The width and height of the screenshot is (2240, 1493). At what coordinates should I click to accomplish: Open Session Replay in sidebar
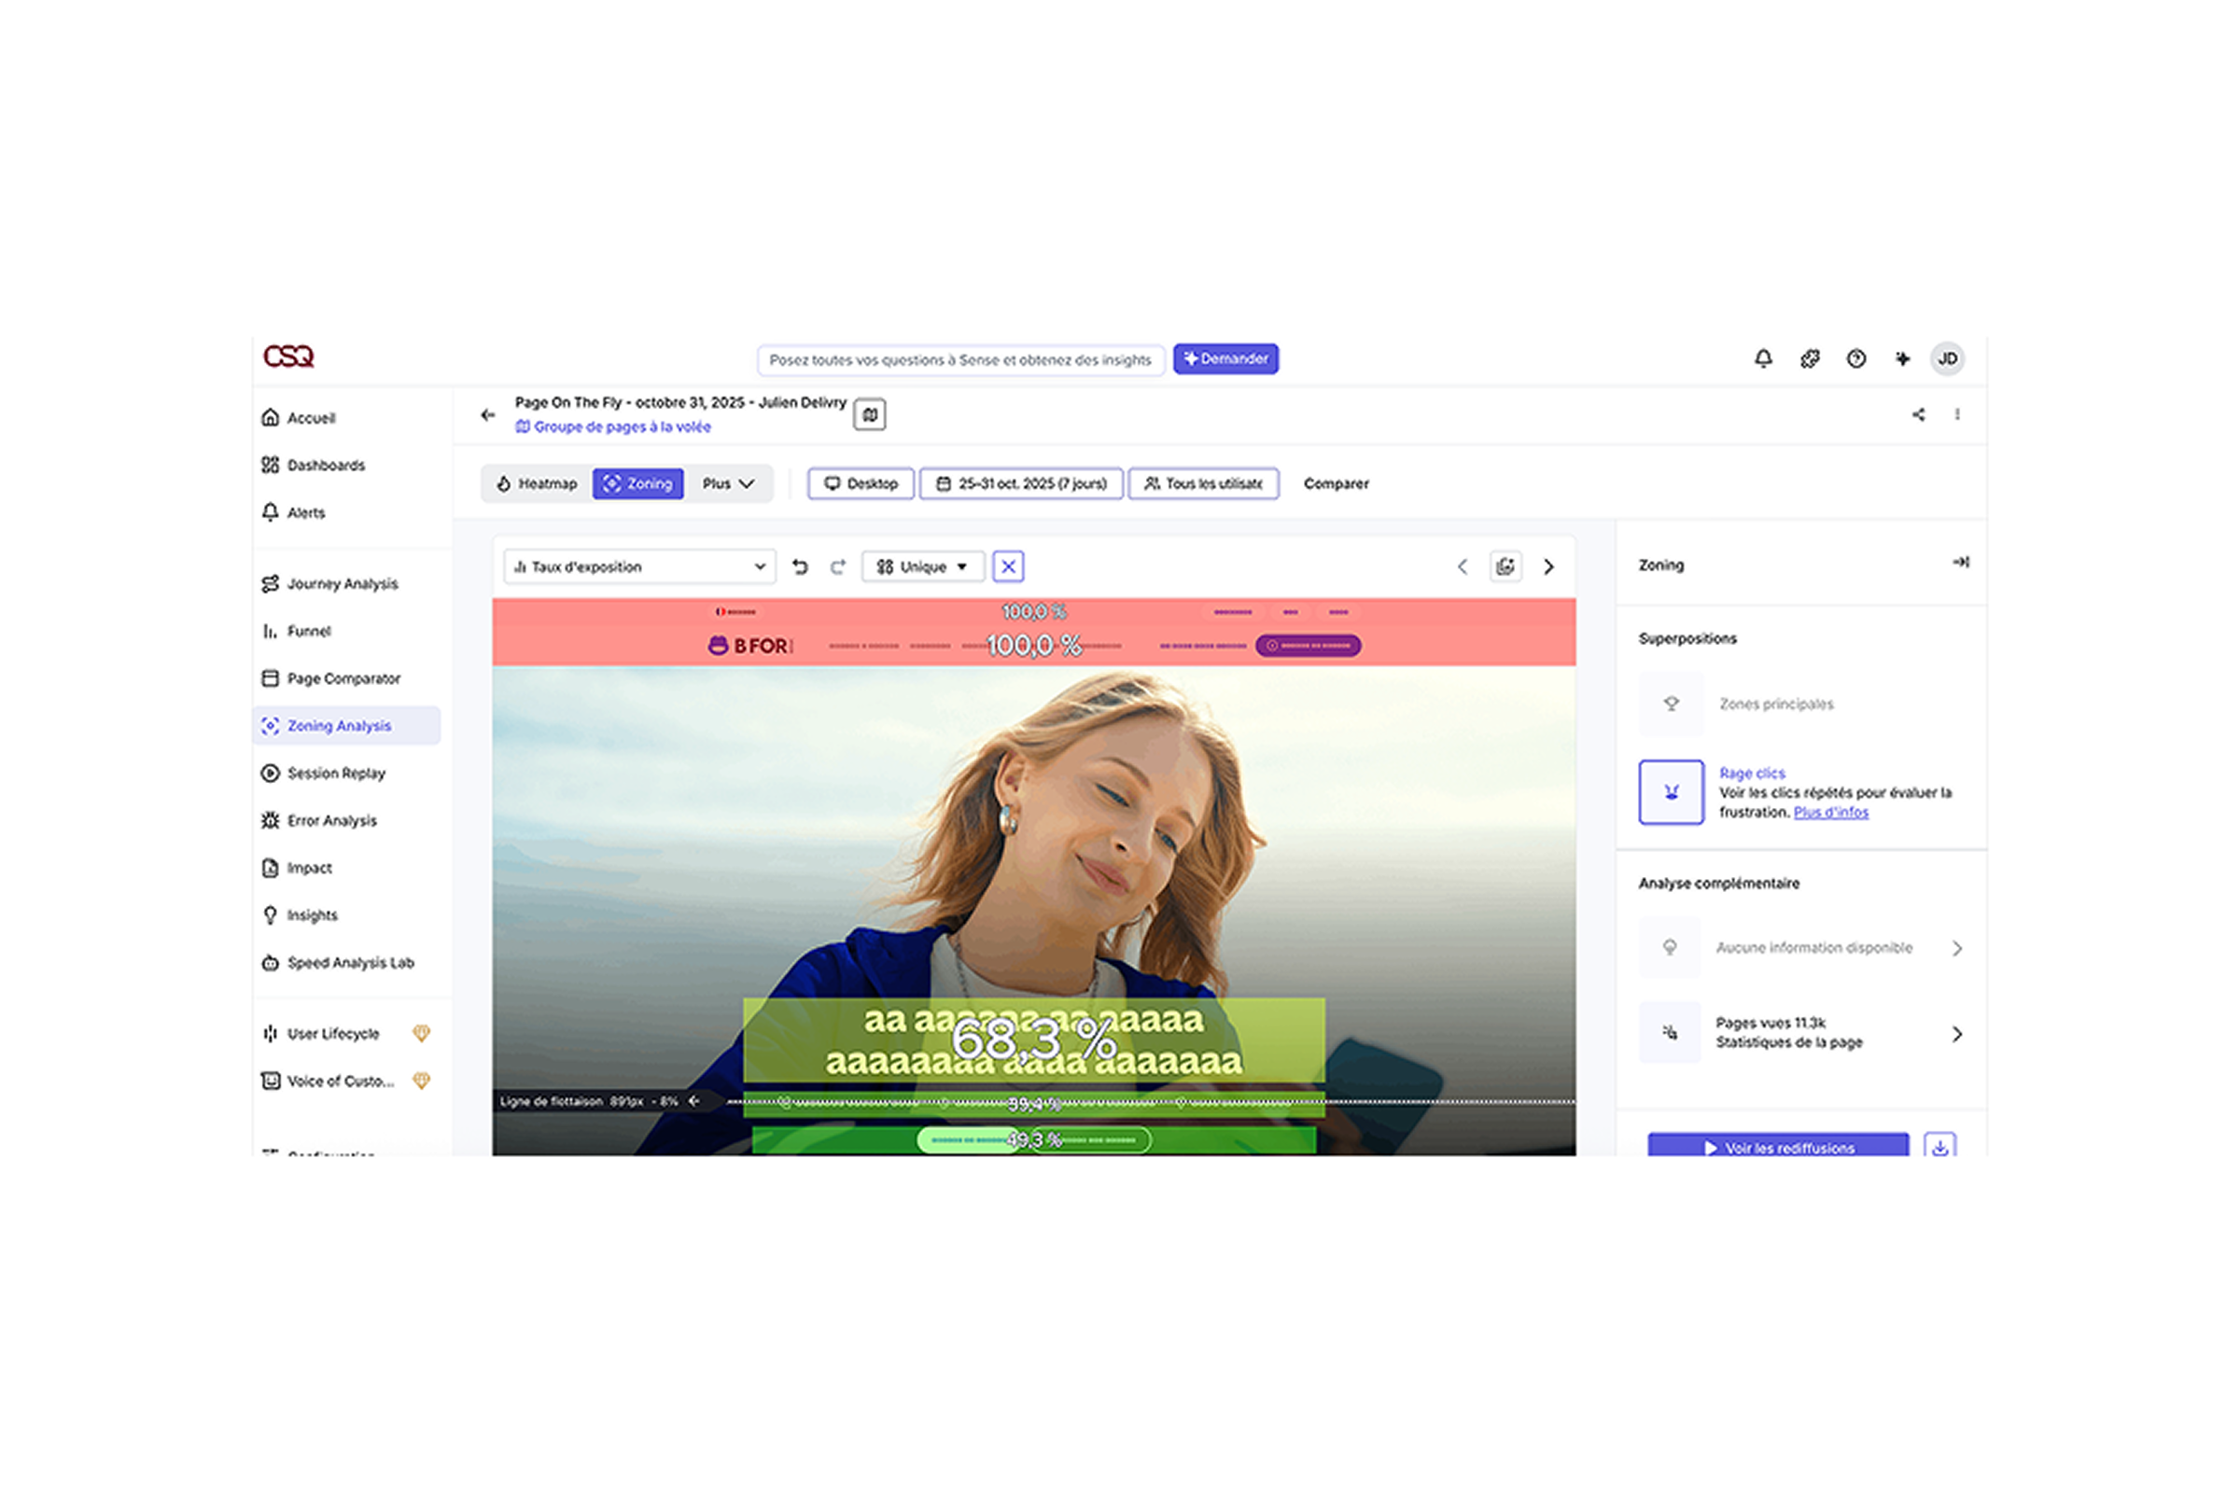pos(335,774)
